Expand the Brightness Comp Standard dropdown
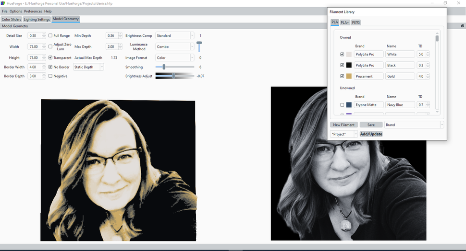Image resolution: width=466 pixels, height=251 pixels. pos(175,35)
